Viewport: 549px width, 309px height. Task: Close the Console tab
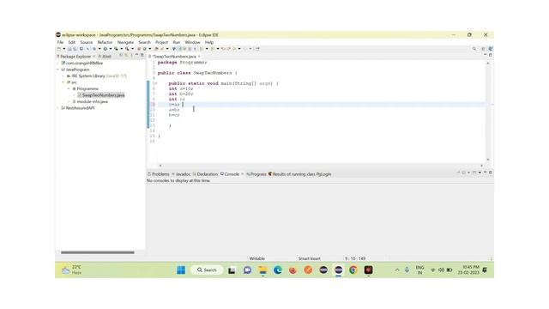click(x=242, y=174)
